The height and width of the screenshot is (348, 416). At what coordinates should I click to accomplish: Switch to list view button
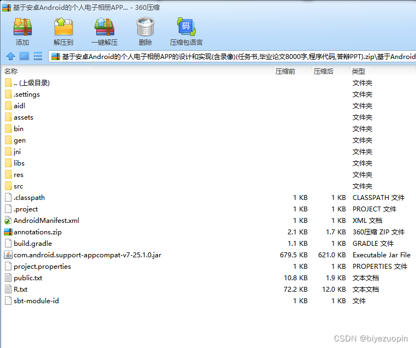click(38, 56)
